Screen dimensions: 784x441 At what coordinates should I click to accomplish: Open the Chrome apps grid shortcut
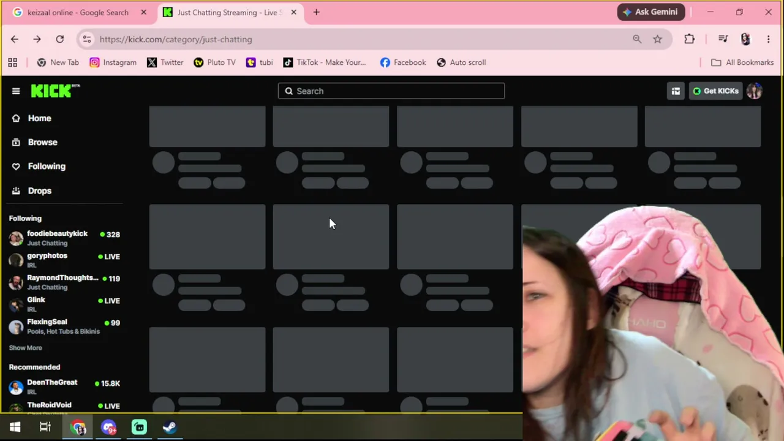tap(12, 62)
